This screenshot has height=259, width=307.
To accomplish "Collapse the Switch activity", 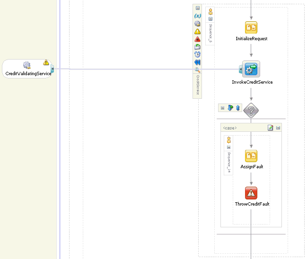I will tap(222, 108).
